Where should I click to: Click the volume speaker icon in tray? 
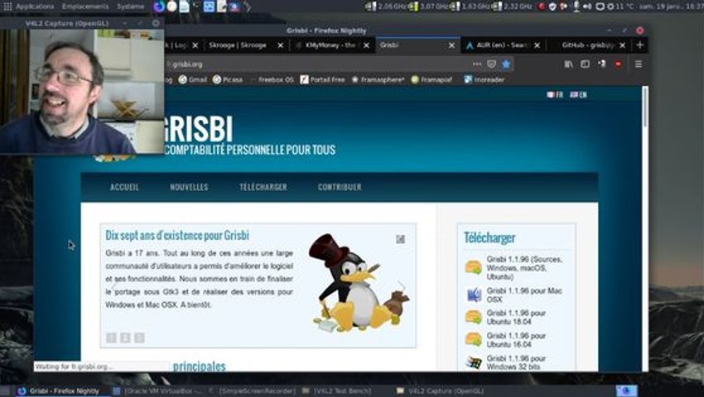[587, 7]
